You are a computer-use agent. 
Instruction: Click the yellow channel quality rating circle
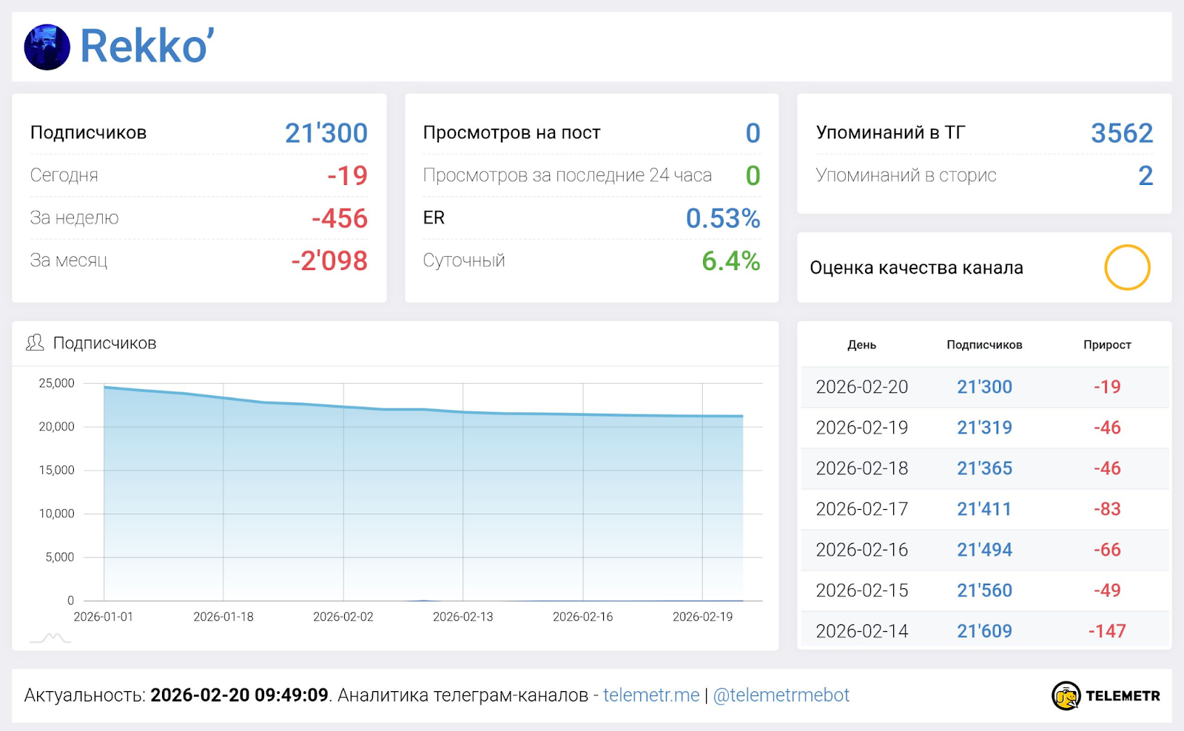[x=1127, y=268]
